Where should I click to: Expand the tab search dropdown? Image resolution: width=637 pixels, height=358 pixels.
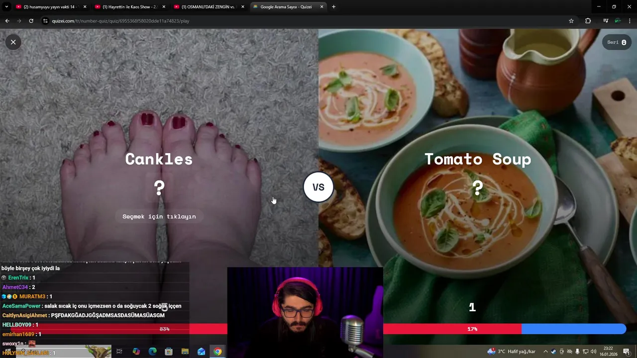tap(6, 7)
